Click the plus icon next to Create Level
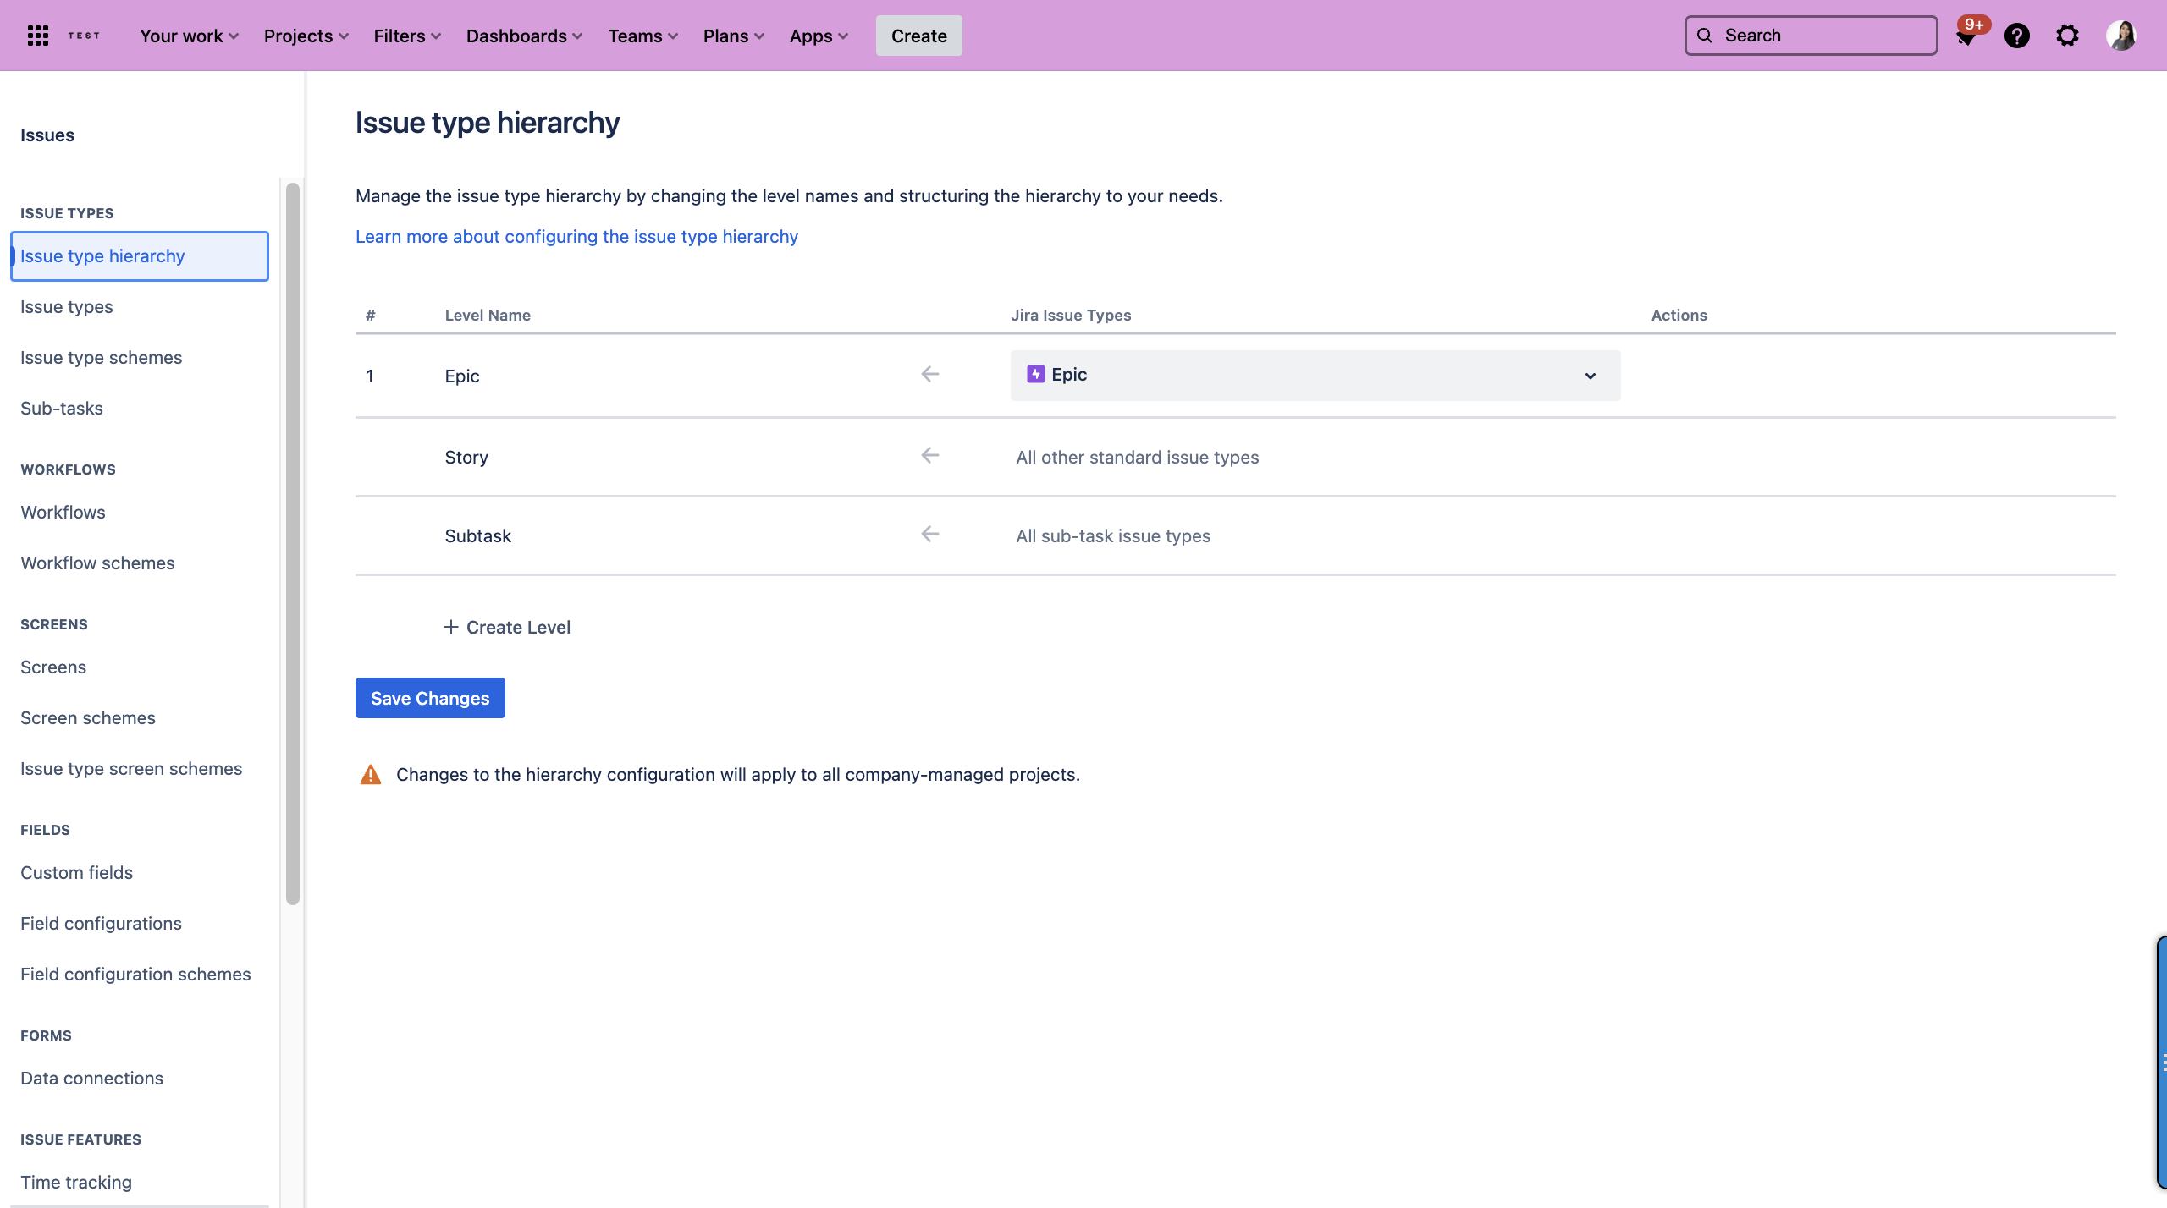This screenshot has height=1208, width=2167. tap(449, 627)
